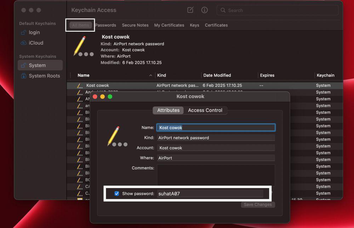
Task: Click the pencil icon inside Kost cowok dialog
Action: tap(117, 136)
